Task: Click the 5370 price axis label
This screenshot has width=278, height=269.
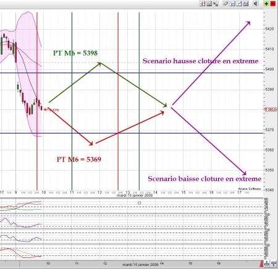Action: tap(269, 130)
